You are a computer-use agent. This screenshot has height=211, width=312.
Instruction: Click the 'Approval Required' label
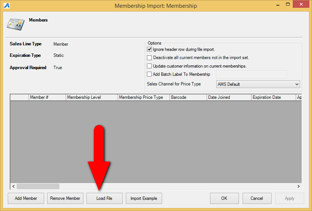click(28, 68)
